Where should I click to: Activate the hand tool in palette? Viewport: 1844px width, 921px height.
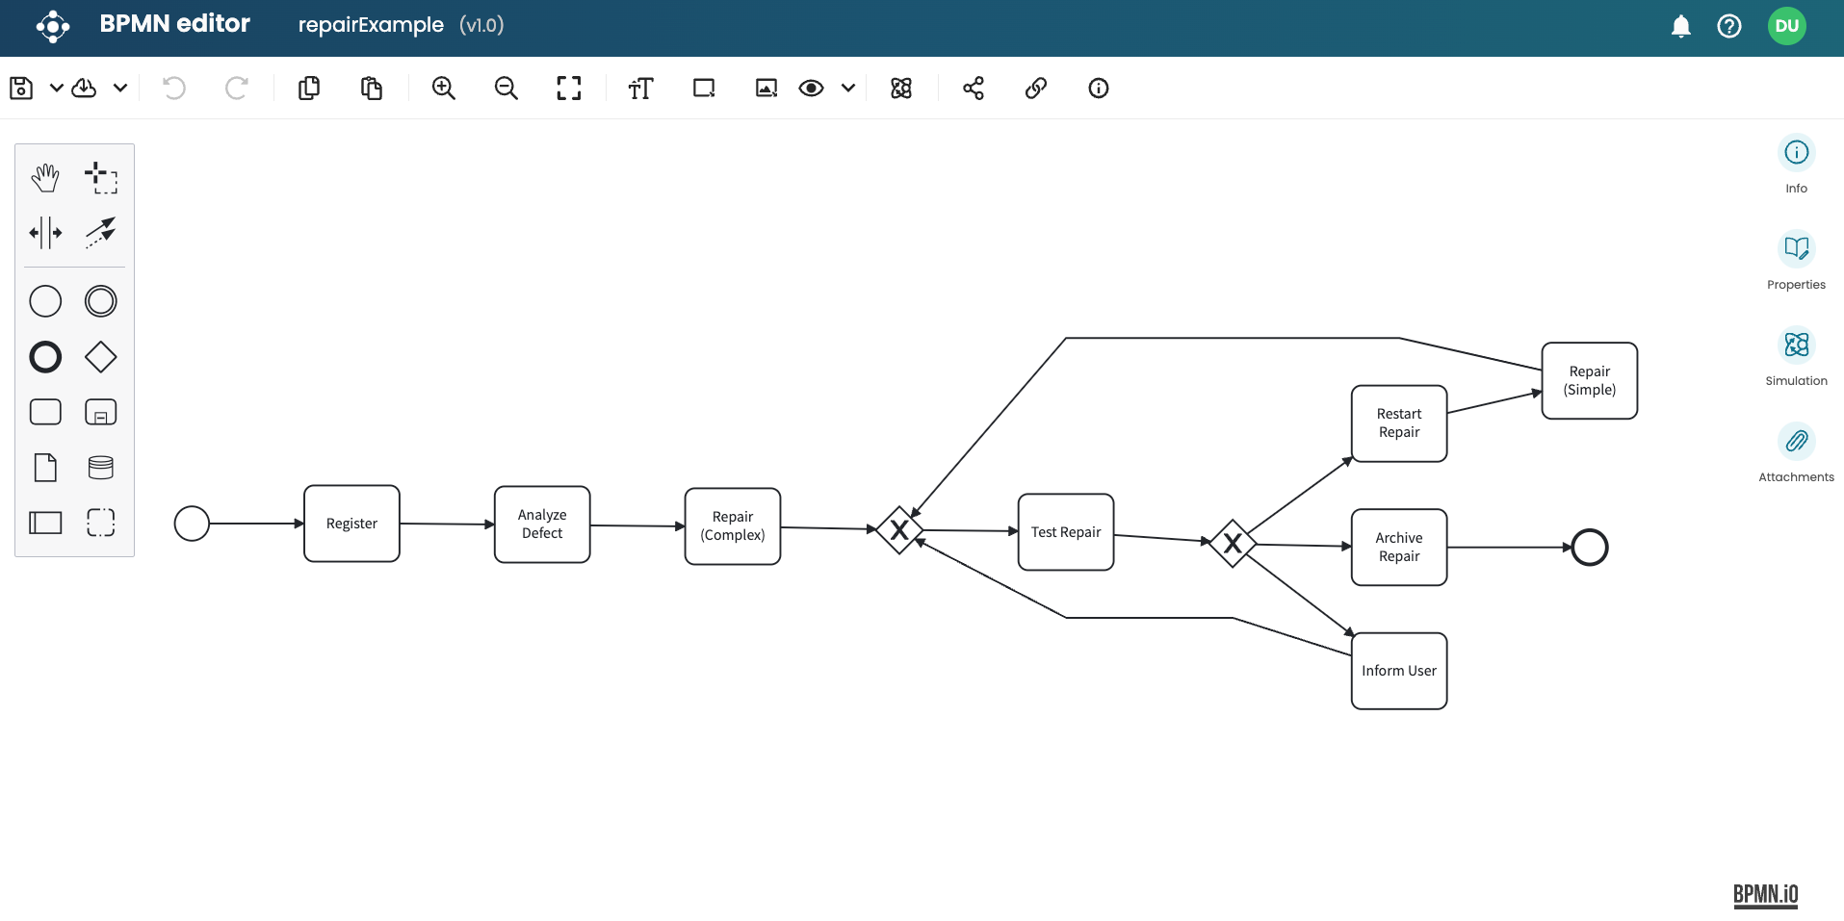(x=45, y=178)
